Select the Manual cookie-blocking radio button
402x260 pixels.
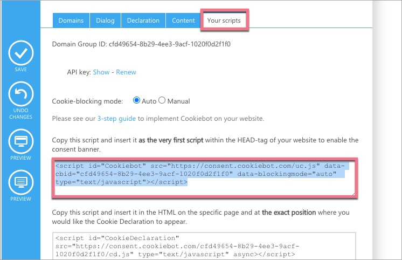coord(162,101)
